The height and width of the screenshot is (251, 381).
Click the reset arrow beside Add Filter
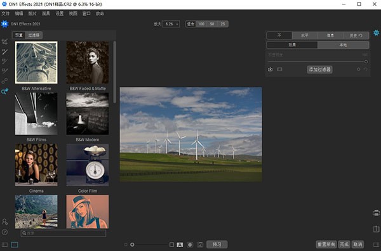click(x=366, y=69)
